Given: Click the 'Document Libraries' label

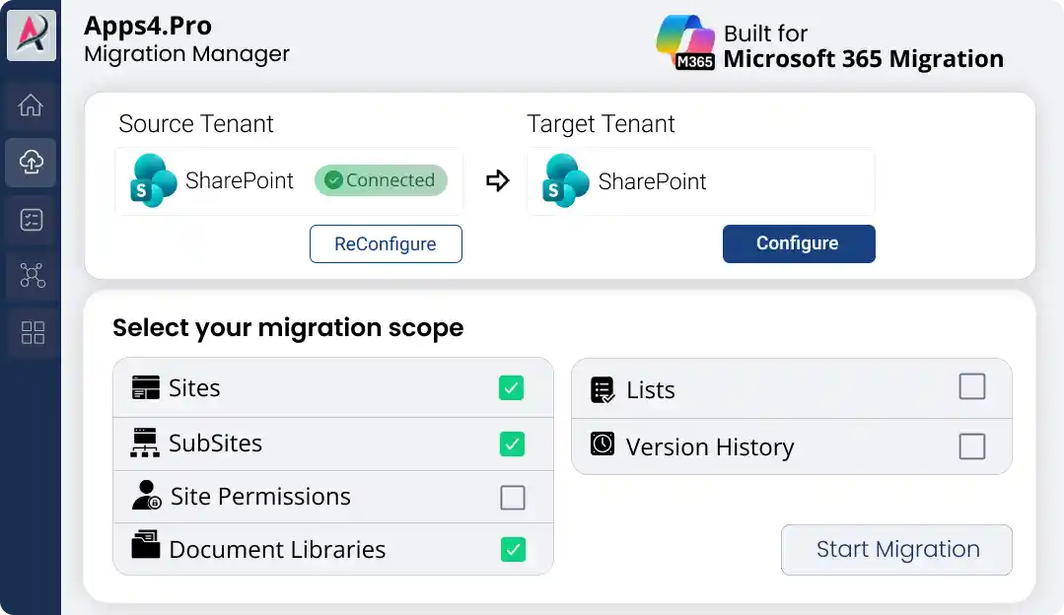Looking at the screenshot, I should (277, 549).
